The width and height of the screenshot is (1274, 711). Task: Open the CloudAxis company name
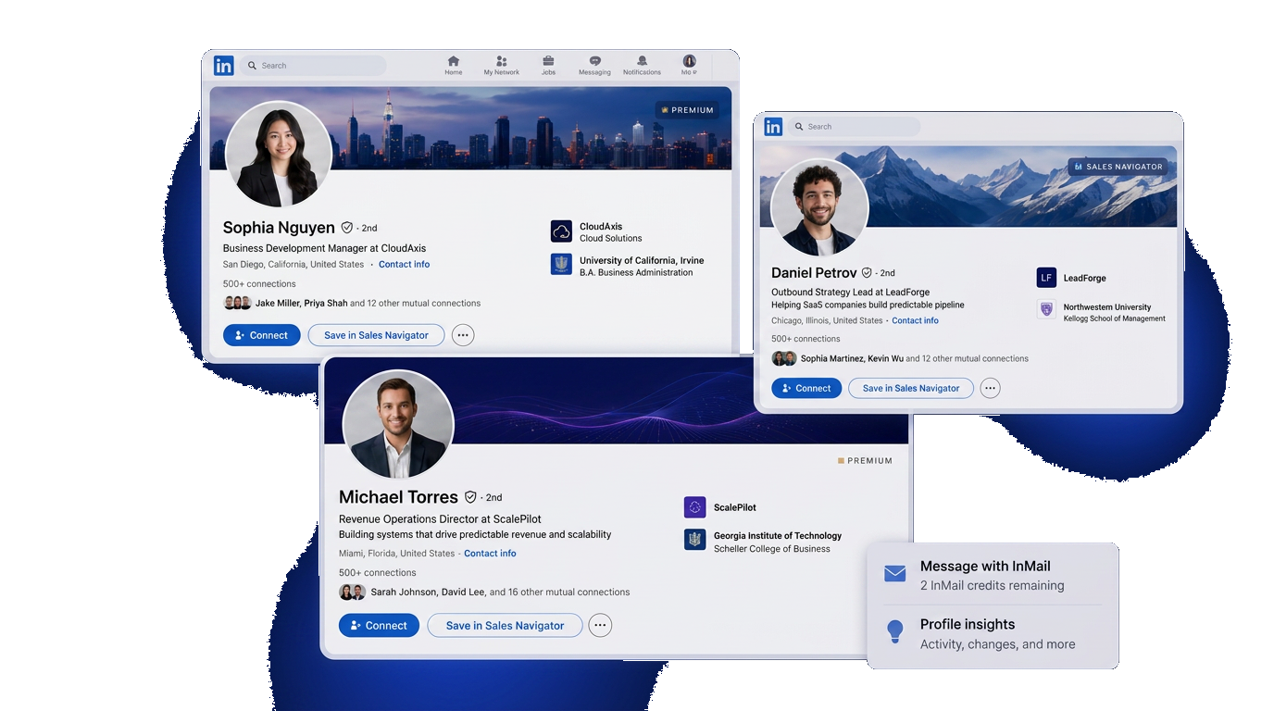tap(601, 226)
